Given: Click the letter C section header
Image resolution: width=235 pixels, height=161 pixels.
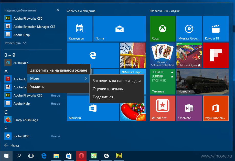Looking at the screenshot, I should pyautogui.click(x=6, y=112).
